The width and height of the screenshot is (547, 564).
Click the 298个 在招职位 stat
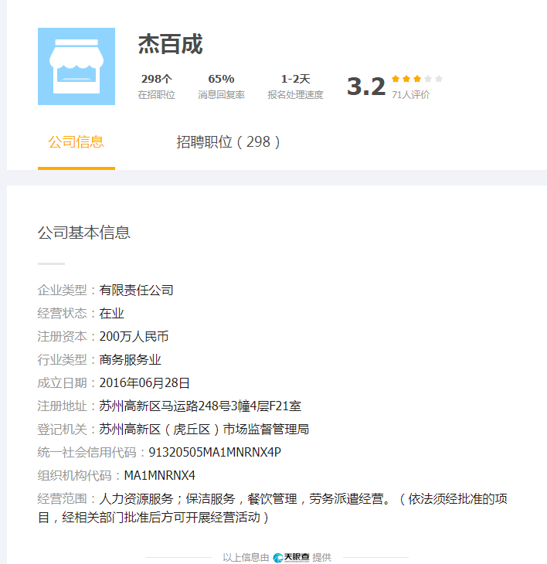[156, 87]
